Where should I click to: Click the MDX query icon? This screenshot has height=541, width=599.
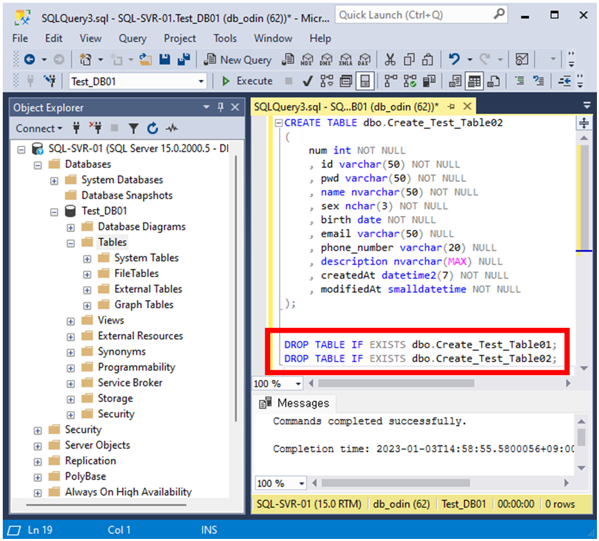[307, 59]
